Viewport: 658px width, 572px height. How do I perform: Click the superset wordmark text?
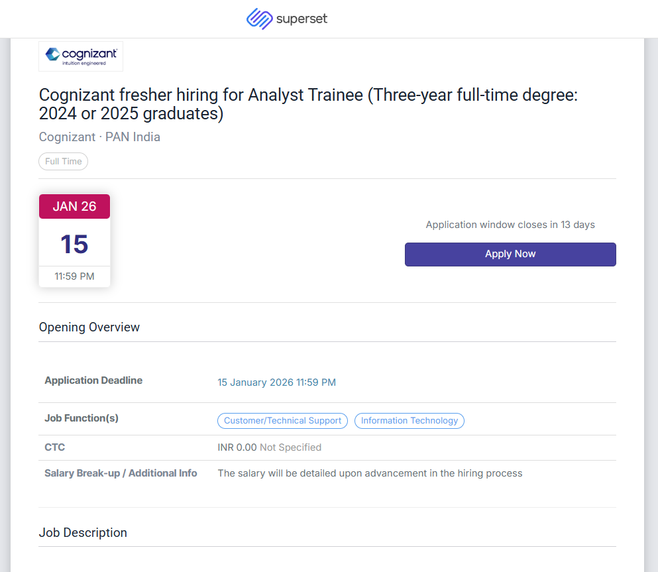(302, 19)
